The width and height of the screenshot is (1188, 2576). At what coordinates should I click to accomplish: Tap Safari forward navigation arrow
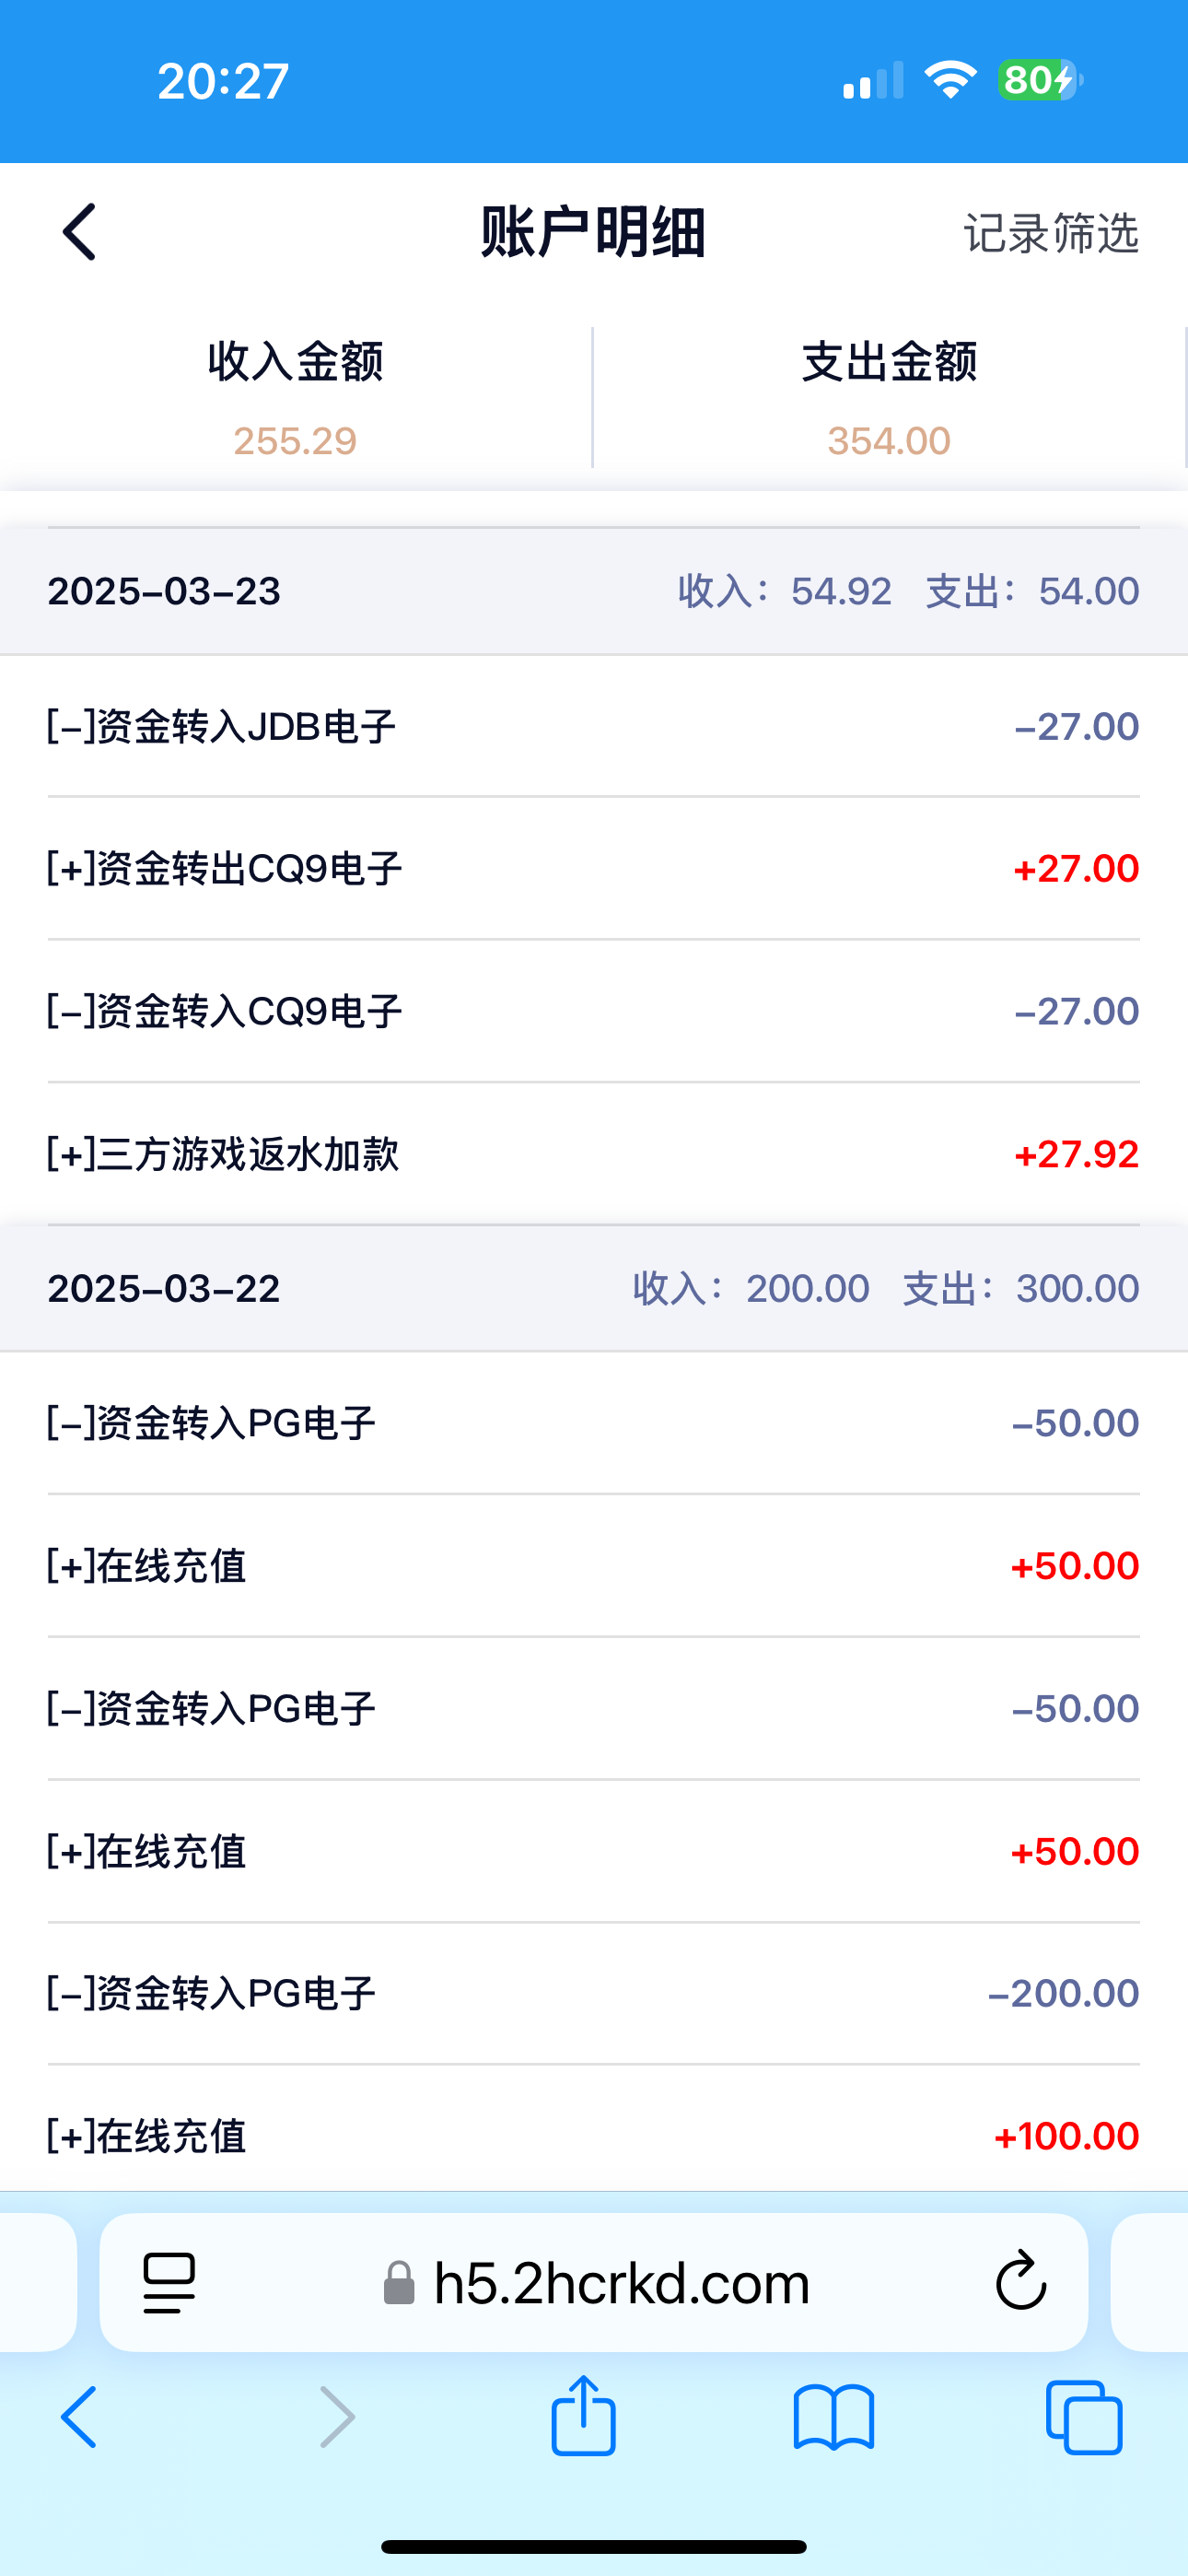[337, 2416]
